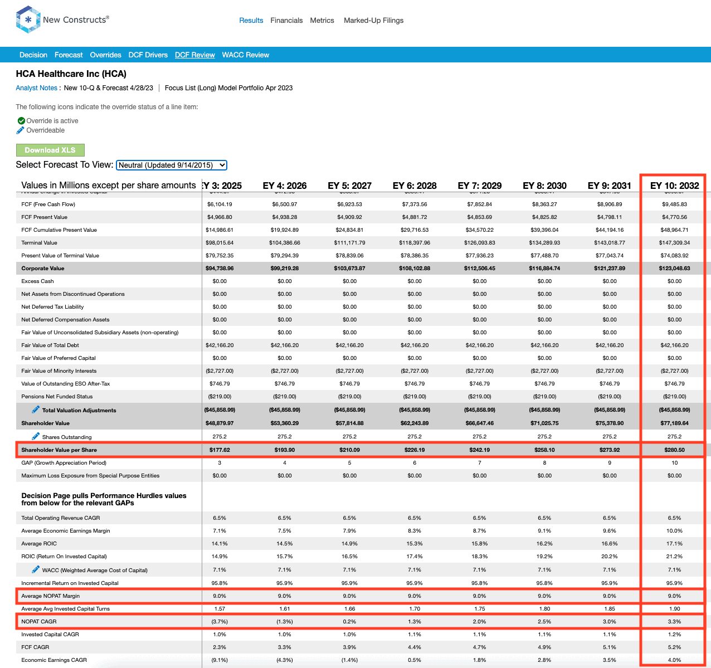Click the 3.3% NOPAT CAGR cell

(x=674, y=622)
